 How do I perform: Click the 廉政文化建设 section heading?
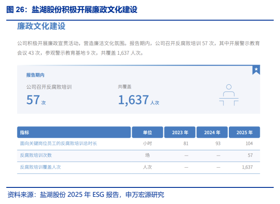pos(41,26)
